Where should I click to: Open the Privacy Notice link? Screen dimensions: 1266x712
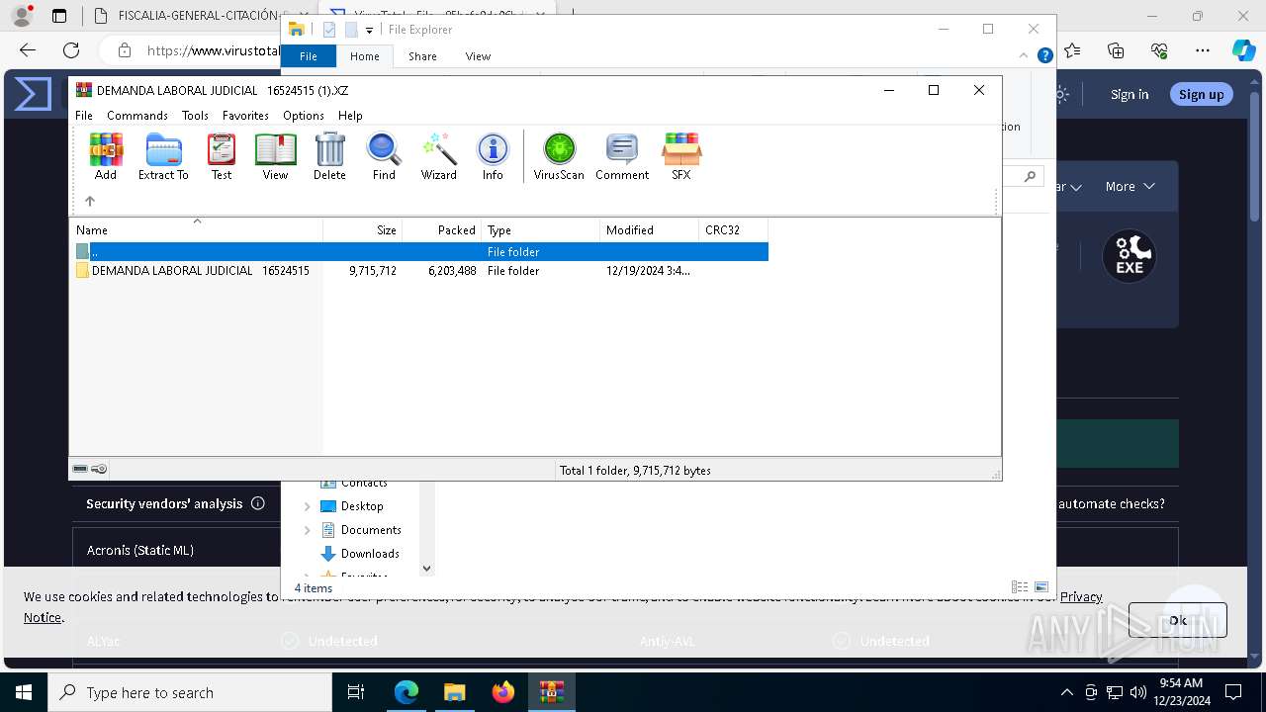tap(1081, 596)
